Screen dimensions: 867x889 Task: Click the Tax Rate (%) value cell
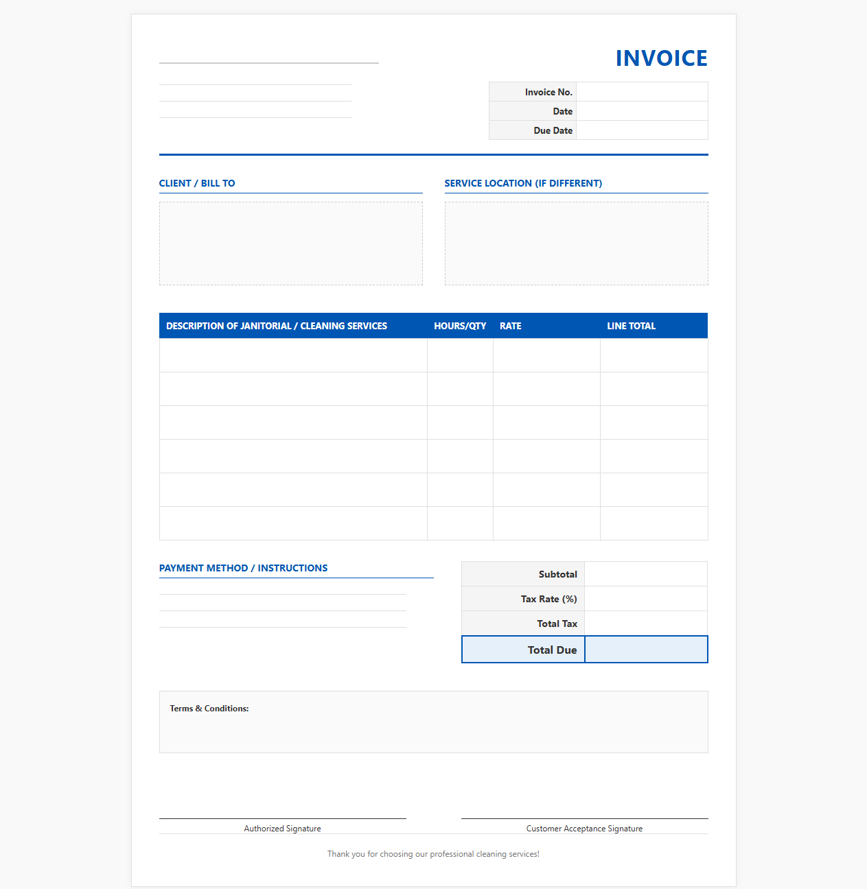pyautogui.click(x=646, y=599)
